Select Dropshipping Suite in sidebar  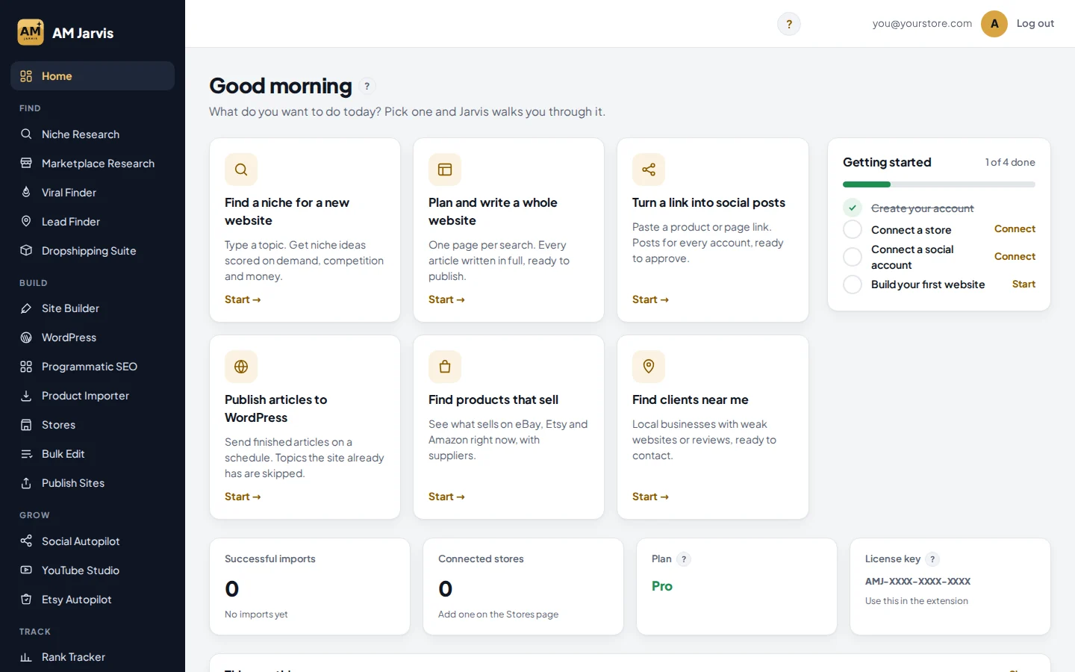[93, 251]
